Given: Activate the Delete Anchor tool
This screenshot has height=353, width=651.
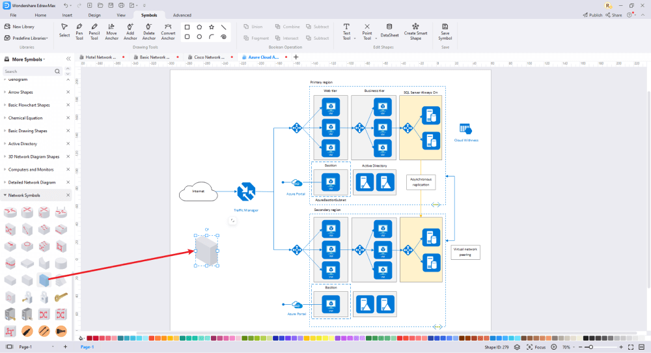Looking at the screenshot, I should [x=148, y=32].
